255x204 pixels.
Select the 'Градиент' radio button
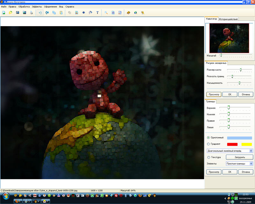tap(208, 144)
